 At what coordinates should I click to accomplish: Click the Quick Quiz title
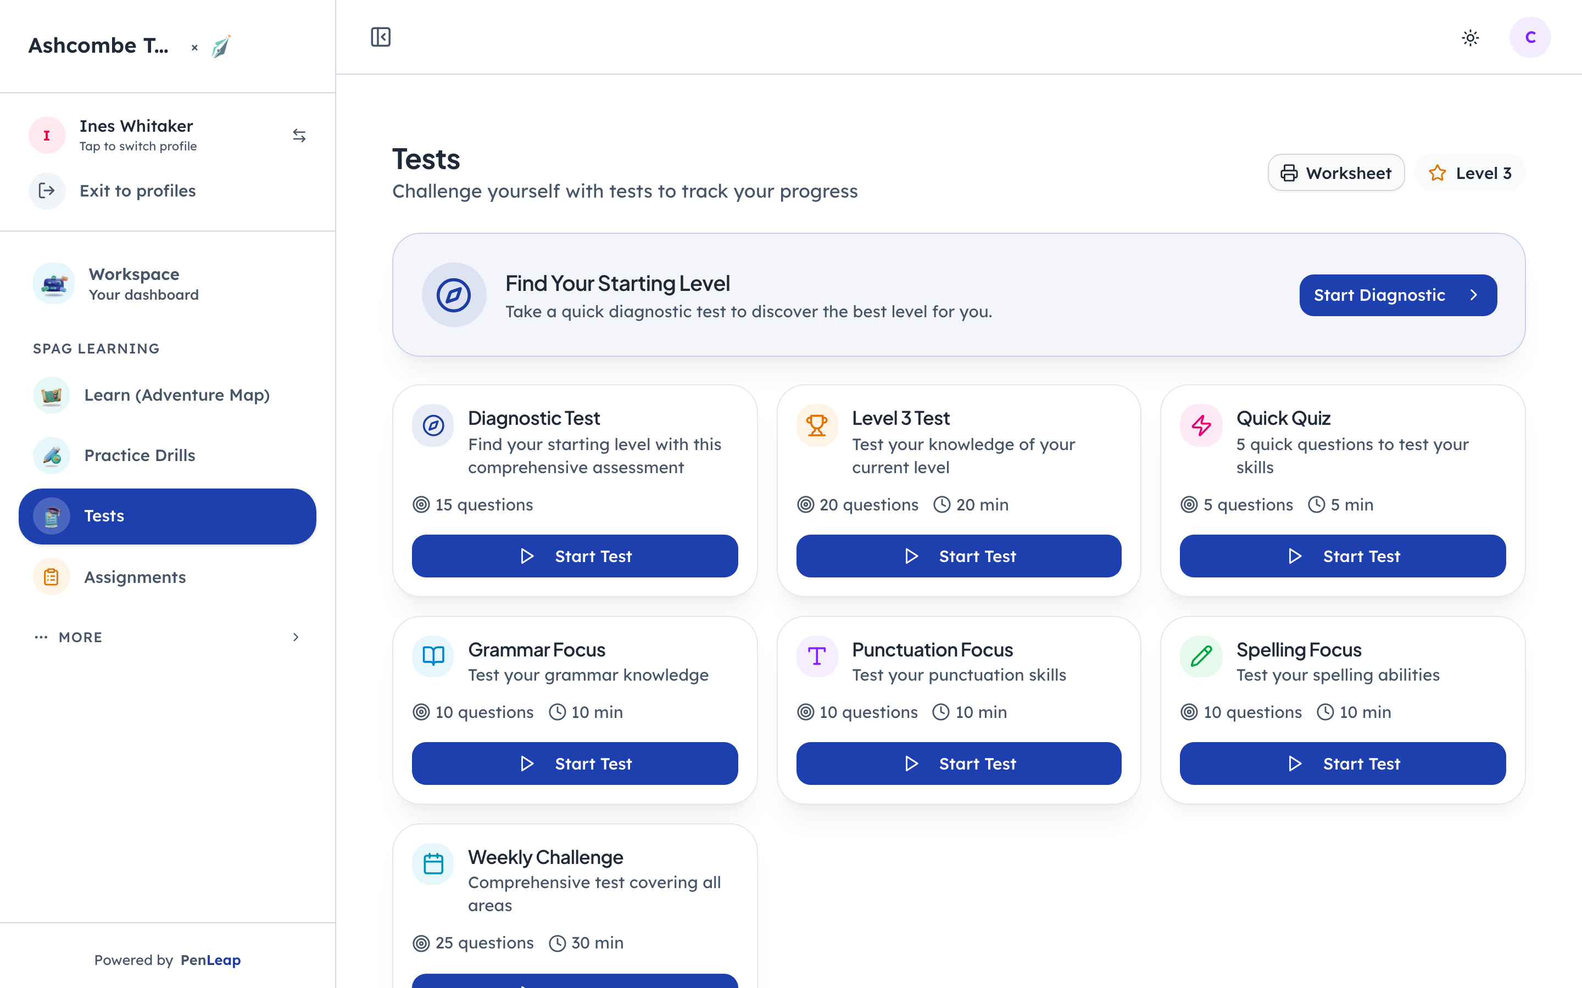[x=1283, y=418]
